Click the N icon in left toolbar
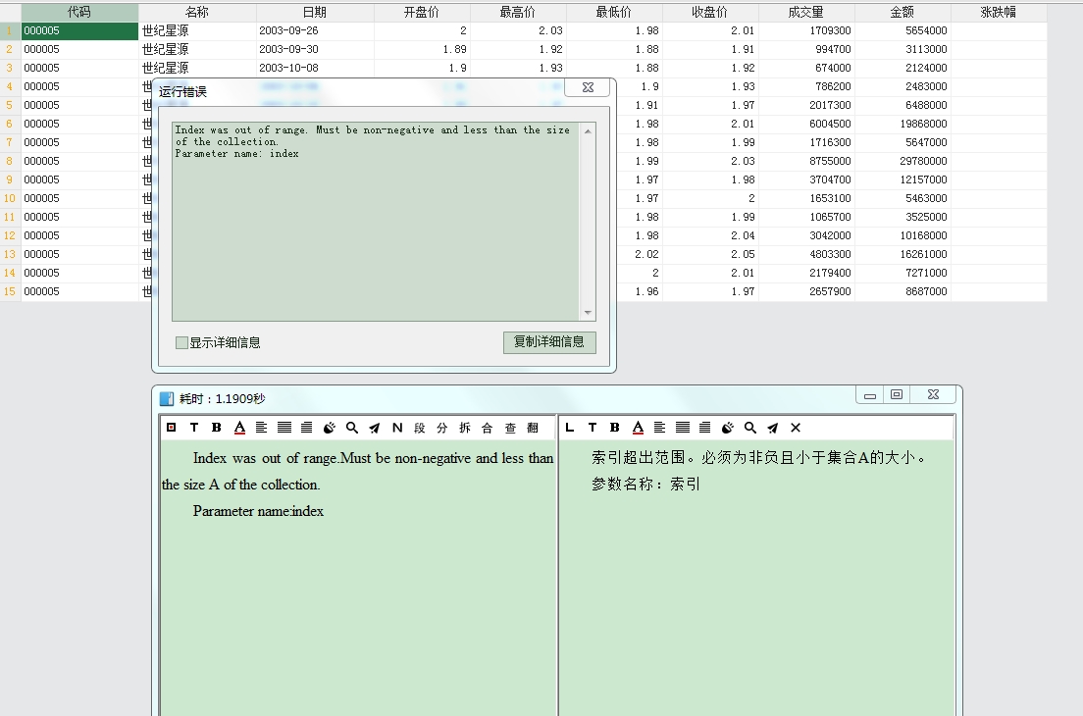1083x716 pixels. (397, 428)
